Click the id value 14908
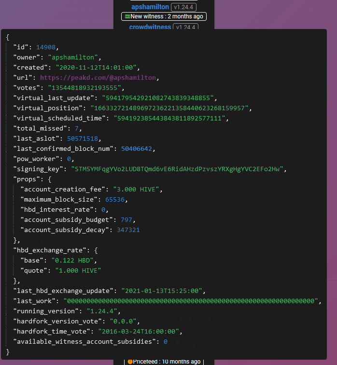Screen dimensions: 337x365 coord(46,47)
